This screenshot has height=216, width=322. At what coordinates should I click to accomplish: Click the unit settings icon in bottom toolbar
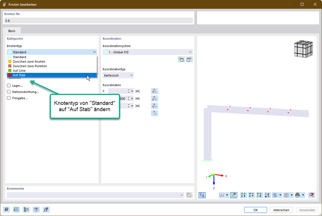[x=16, y=209]
